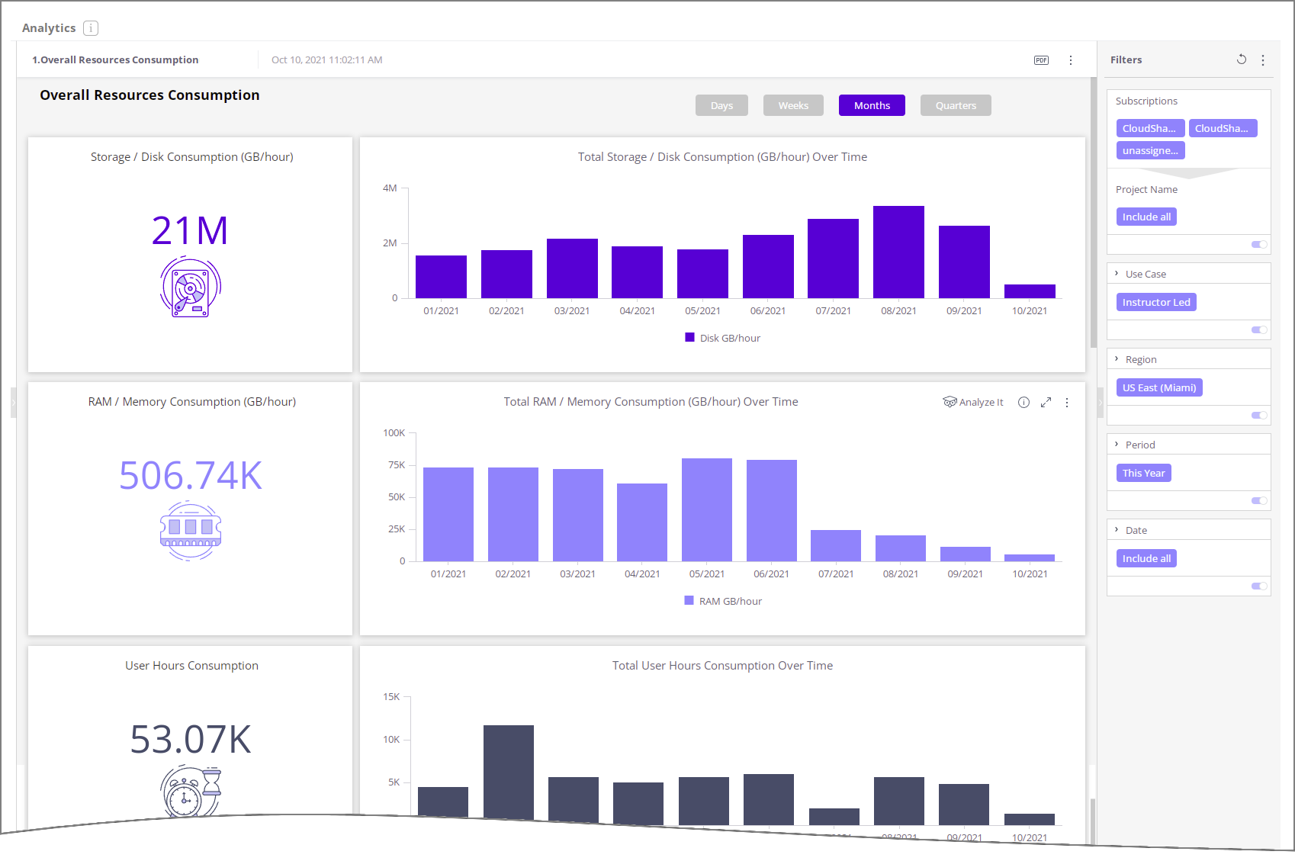Toggle the Date filter switch
Viewport: 1295px width, 861px height.
point(1259,586)
